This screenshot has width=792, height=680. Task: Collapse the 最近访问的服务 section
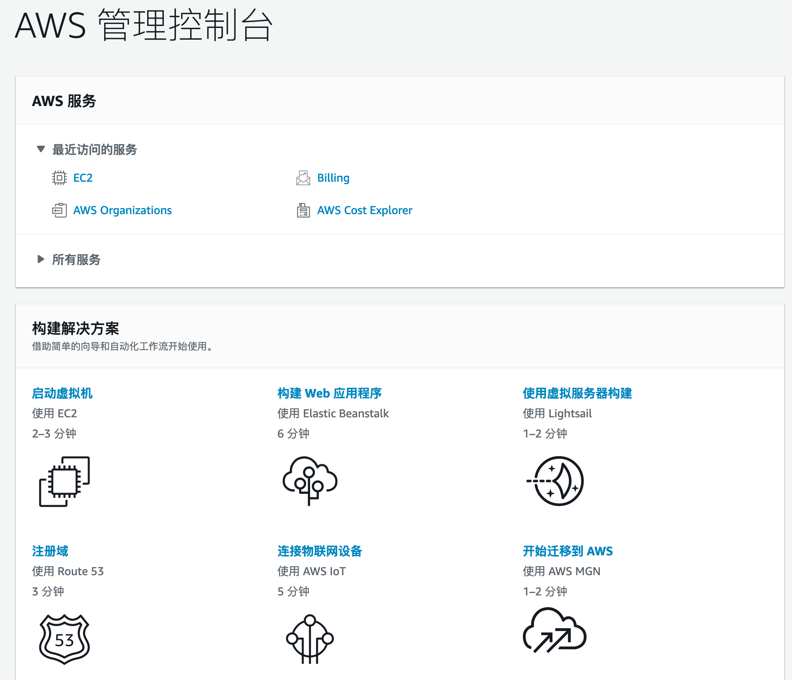click(41, 149)
